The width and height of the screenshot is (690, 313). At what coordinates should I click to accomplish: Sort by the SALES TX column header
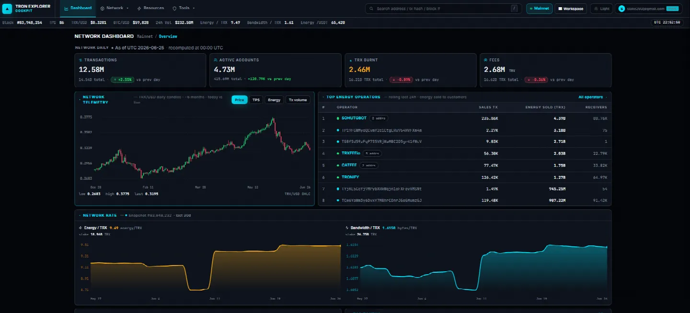[x=488, y=107]
